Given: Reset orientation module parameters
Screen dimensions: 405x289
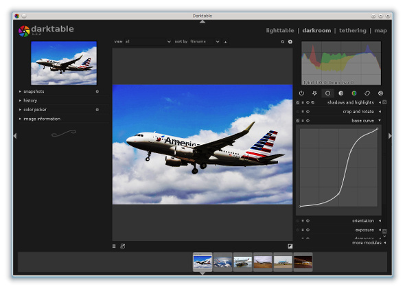Looking at the screenshot, I should (308, 221).
